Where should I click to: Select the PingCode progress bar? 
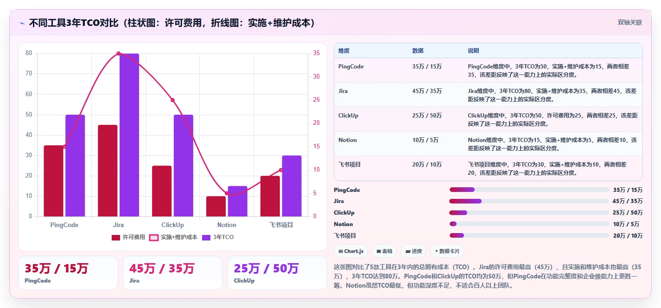coord(529,190)
